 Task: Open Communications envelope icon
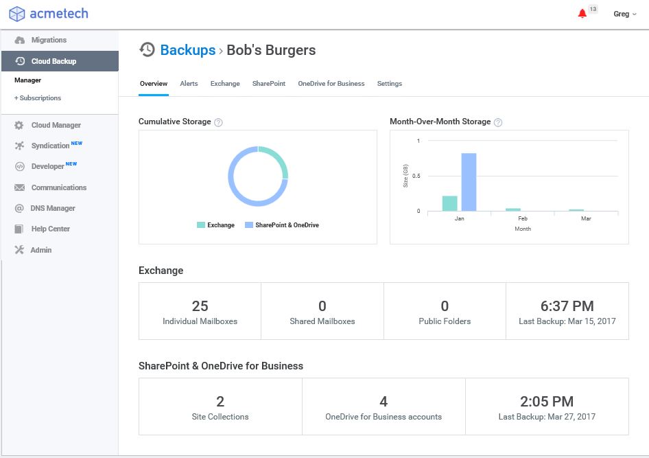pyautogui.click(x=19, y=187)
